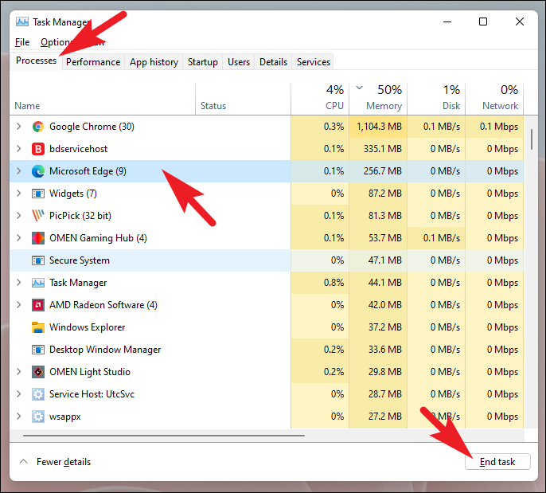Click the 1,104.3 MB memory value
Screen dimensions: 546x493
tap(379, 127)
